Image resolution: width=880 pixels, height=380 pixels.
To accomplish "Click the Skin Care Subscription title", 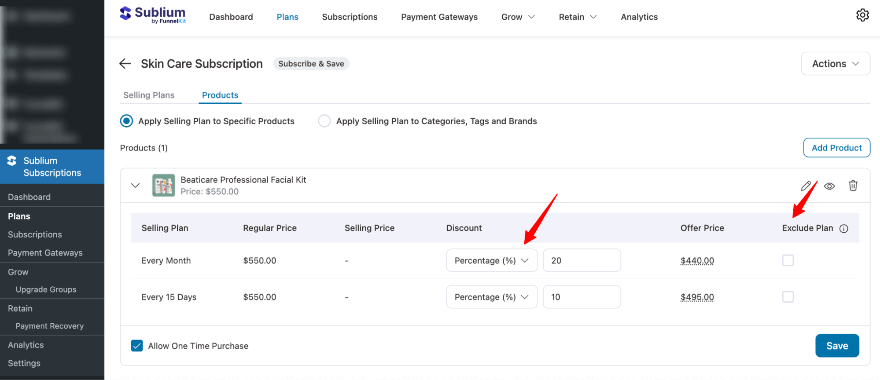I will coord(202,64).
